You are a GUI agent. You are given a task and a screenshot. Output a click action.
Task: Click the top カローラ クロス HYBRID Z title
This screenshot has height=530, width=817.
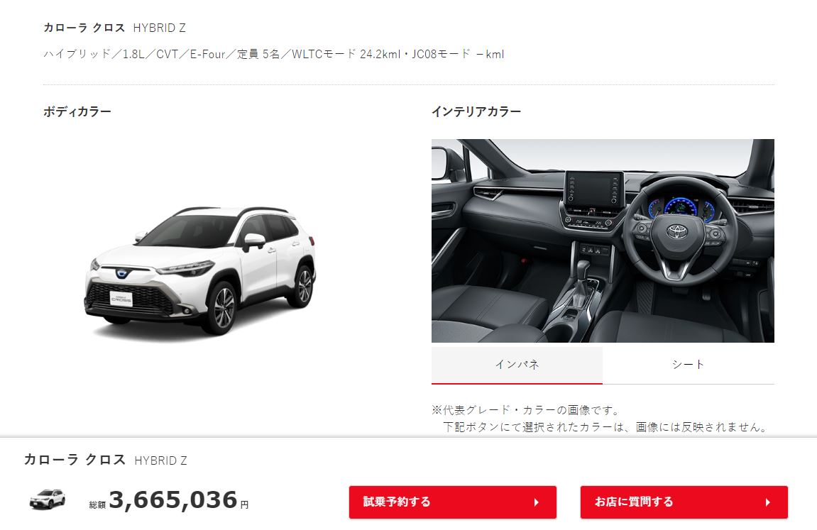(x=114, y=28)
